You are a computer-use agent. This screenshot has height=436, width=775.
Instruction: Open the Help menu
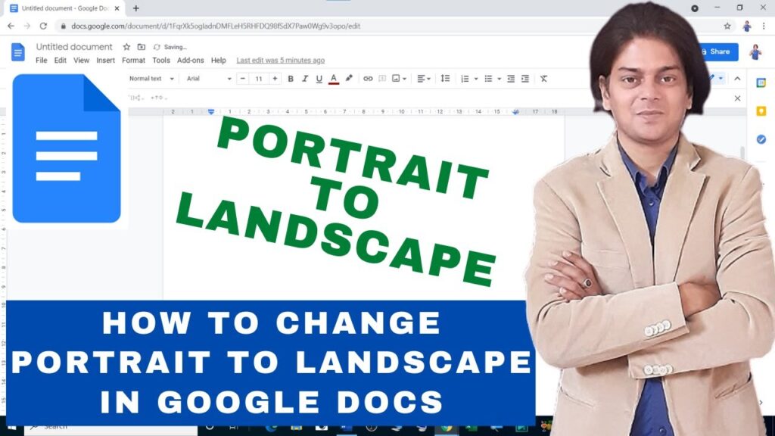[x=219, y=61]
